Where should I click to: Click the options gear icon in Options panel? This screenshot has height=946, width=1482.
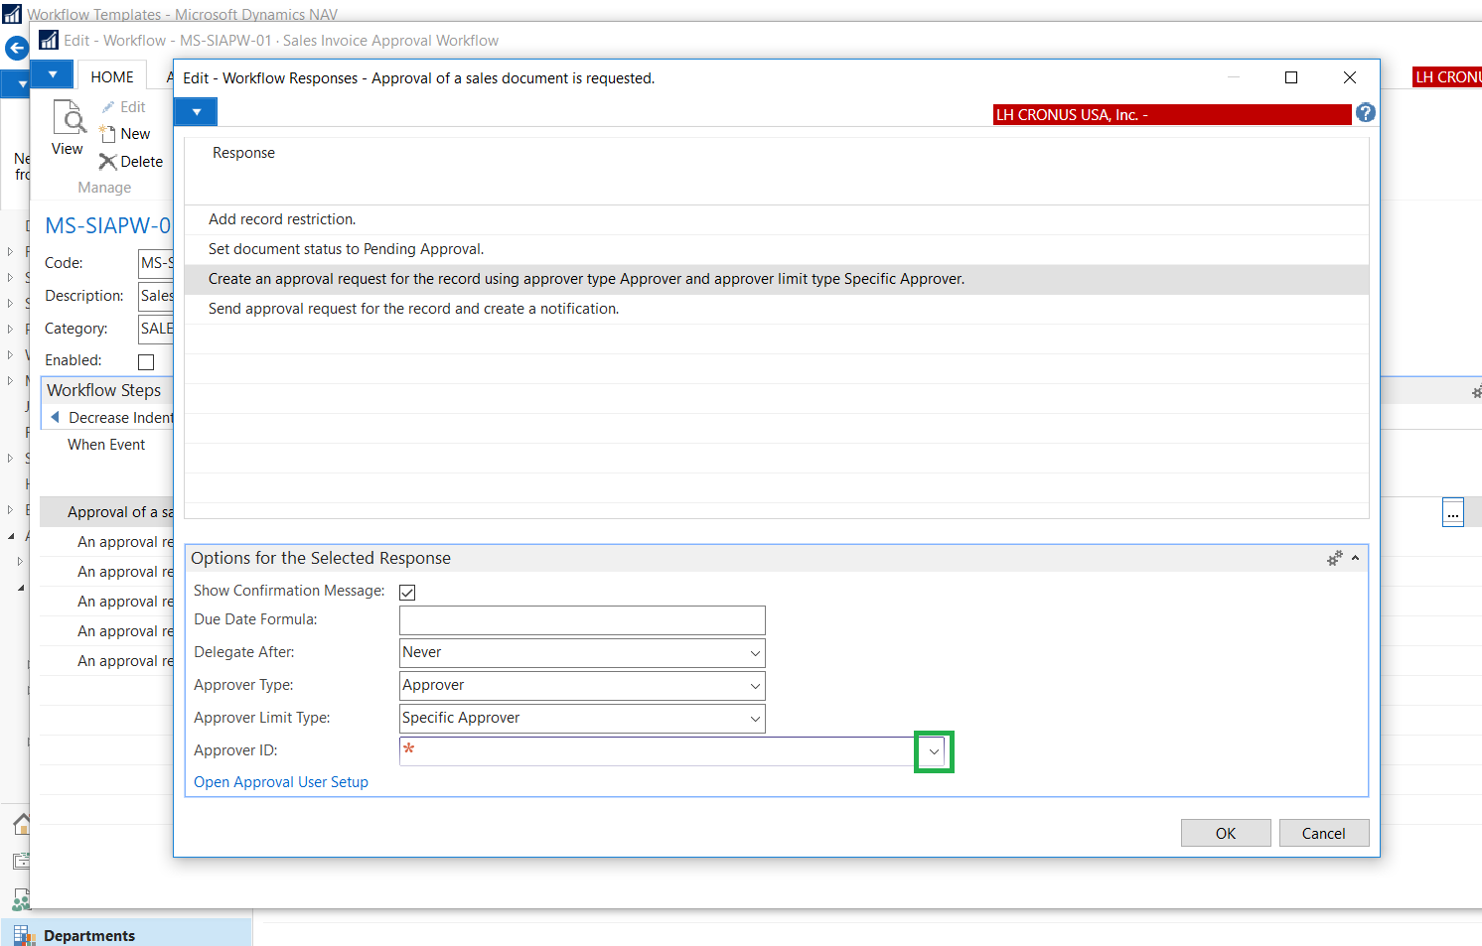(1334, 559)
